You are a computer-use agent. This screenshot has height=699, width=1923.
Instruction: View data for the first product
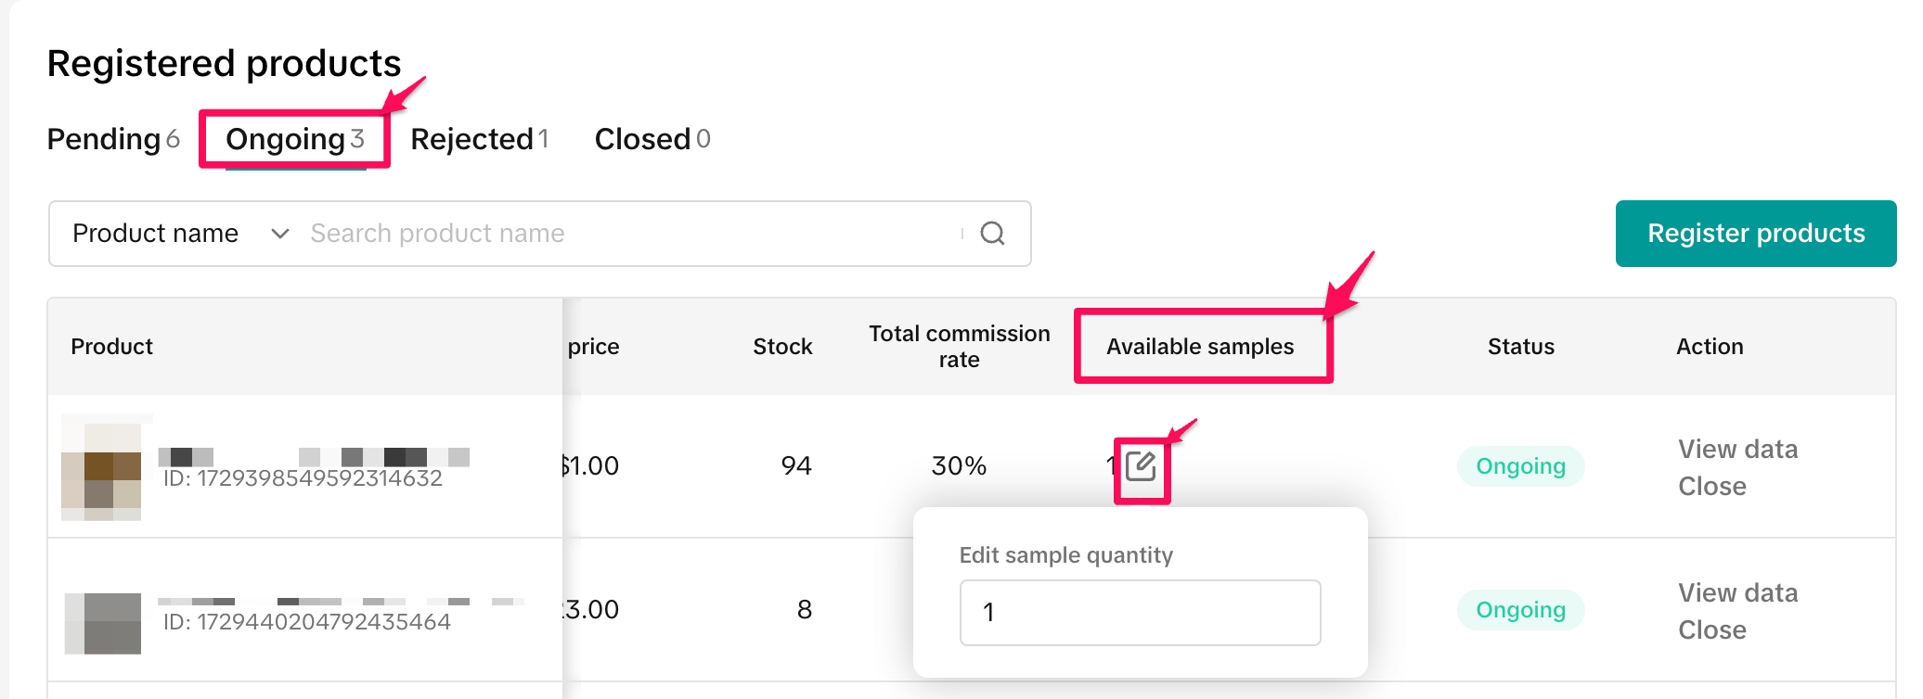coord(1737,450)
